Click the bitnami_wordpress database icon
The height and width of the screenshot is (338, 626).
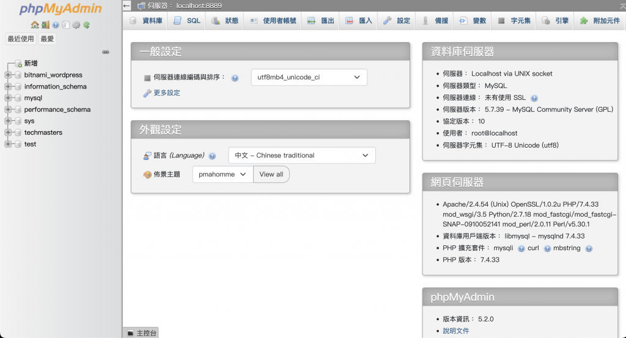coord(18,75)
